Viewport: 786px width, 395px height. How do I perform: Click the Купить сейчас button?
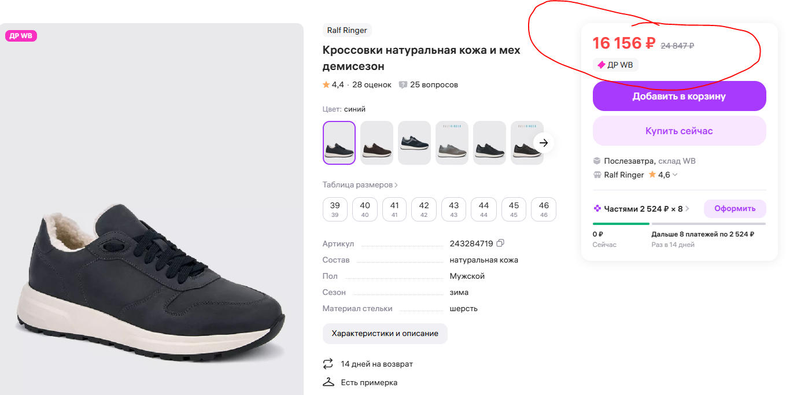pyautogui.click(x=679, y=131)
